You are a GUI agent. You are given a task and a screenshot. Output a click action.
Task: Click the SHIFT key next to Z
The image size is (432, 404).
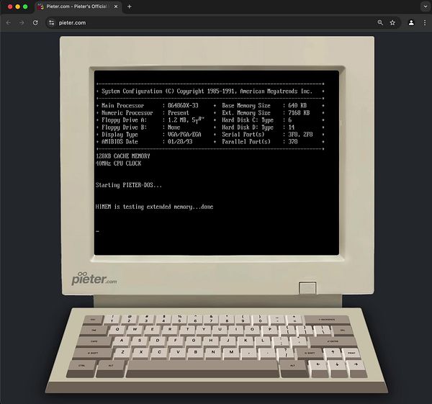tap(93, 354)
